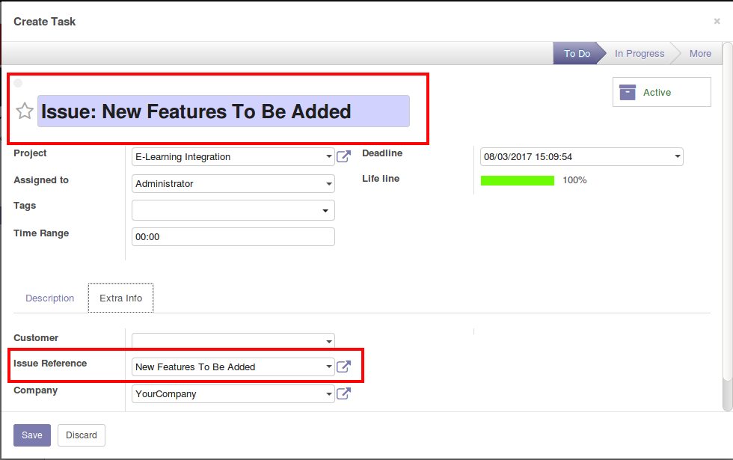Screen dimensions: 733x460
Task: Expand the Customer dropdown
Action: (329, 341)
